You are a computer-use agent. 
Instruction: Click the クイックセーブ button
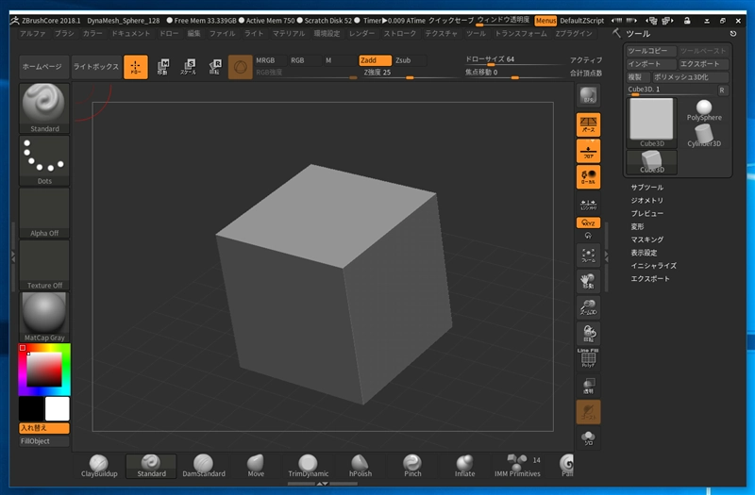tap(451, 20)
